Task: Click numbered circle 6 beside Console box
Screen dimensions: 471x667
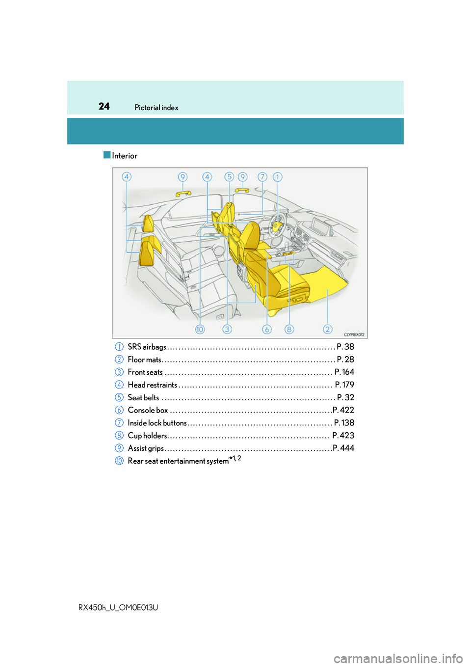Action: click(119, 410)
